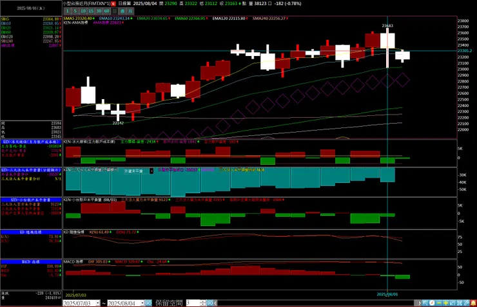Click the 23683 high price label on chart
The width and height of the screenshot is (477, 307).
tap(387, 26)
